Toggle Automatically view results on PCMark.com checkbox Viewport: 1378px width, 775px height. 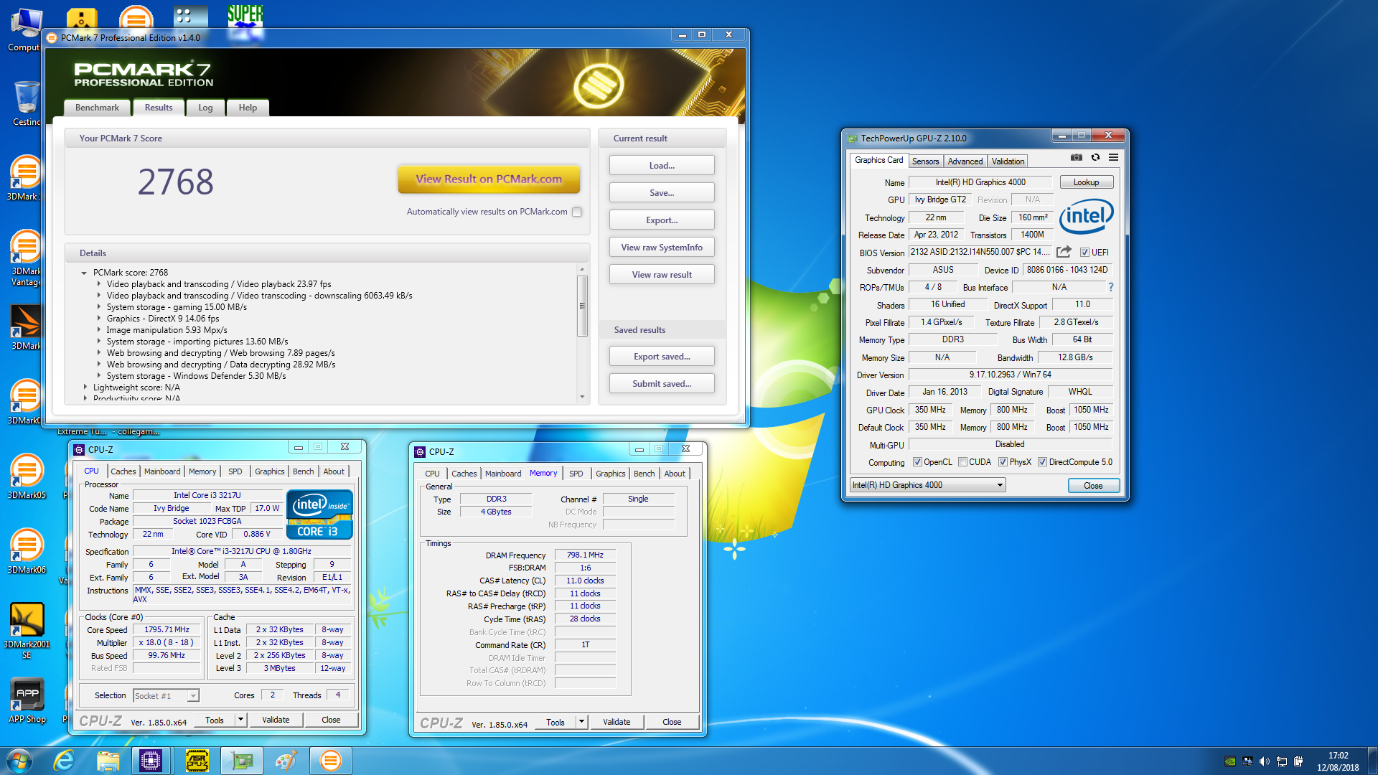(577, 212)
